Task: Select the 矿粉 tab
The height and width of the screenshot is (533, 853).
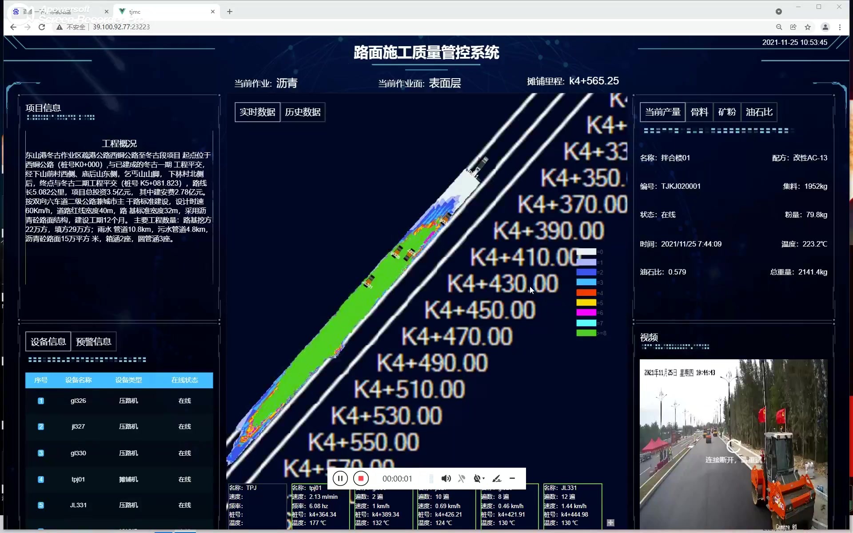Action: pyautogui.click(x=727, y=112)
